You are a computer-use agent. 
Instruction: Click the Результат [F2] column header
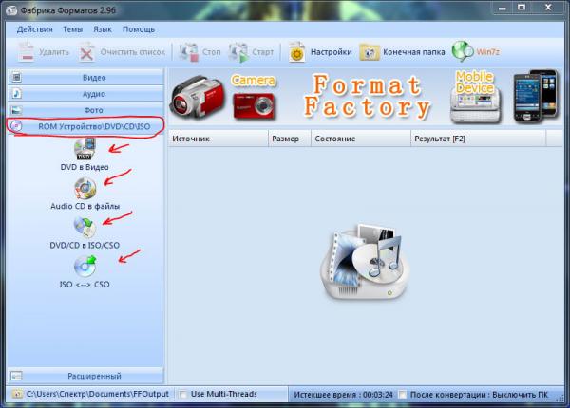click(x=479, y=139)
